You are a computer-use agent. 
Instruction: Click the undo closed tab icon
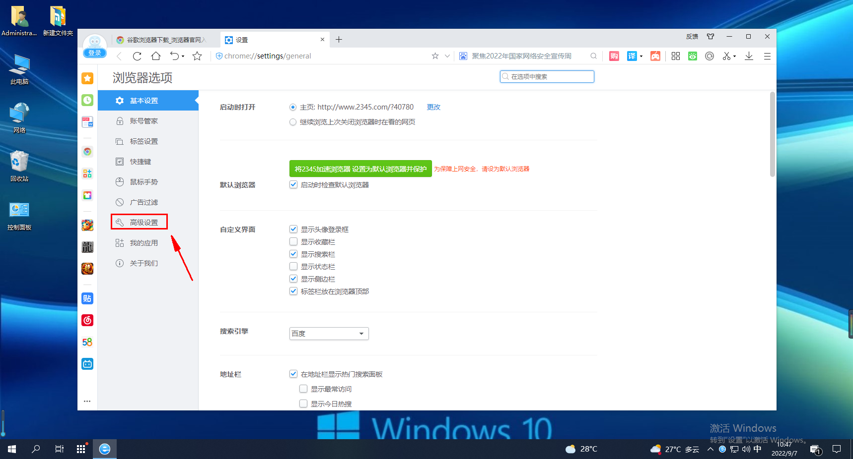tap(174, 56)
